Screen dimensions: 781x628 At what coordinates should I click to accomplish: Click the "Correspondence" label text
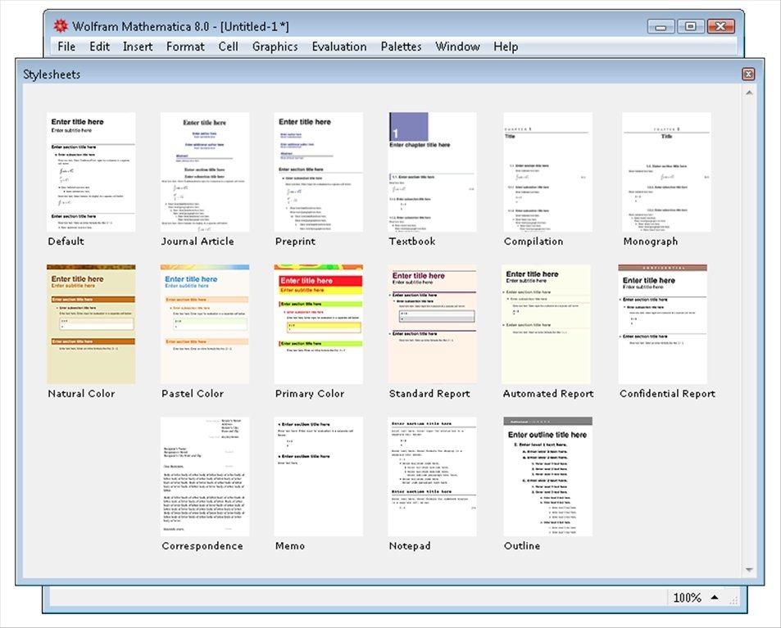[202, 546]
